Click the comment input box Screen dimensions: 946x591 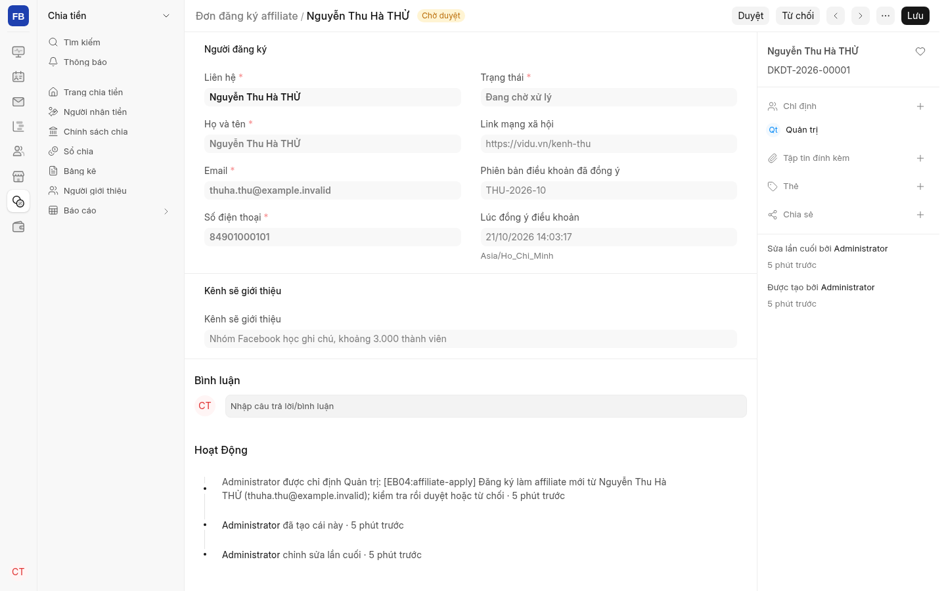pos(486,406)
